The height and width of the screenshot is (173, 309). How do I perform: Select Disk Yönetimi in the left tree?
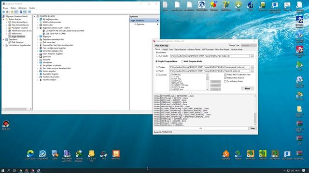[17, 42]
